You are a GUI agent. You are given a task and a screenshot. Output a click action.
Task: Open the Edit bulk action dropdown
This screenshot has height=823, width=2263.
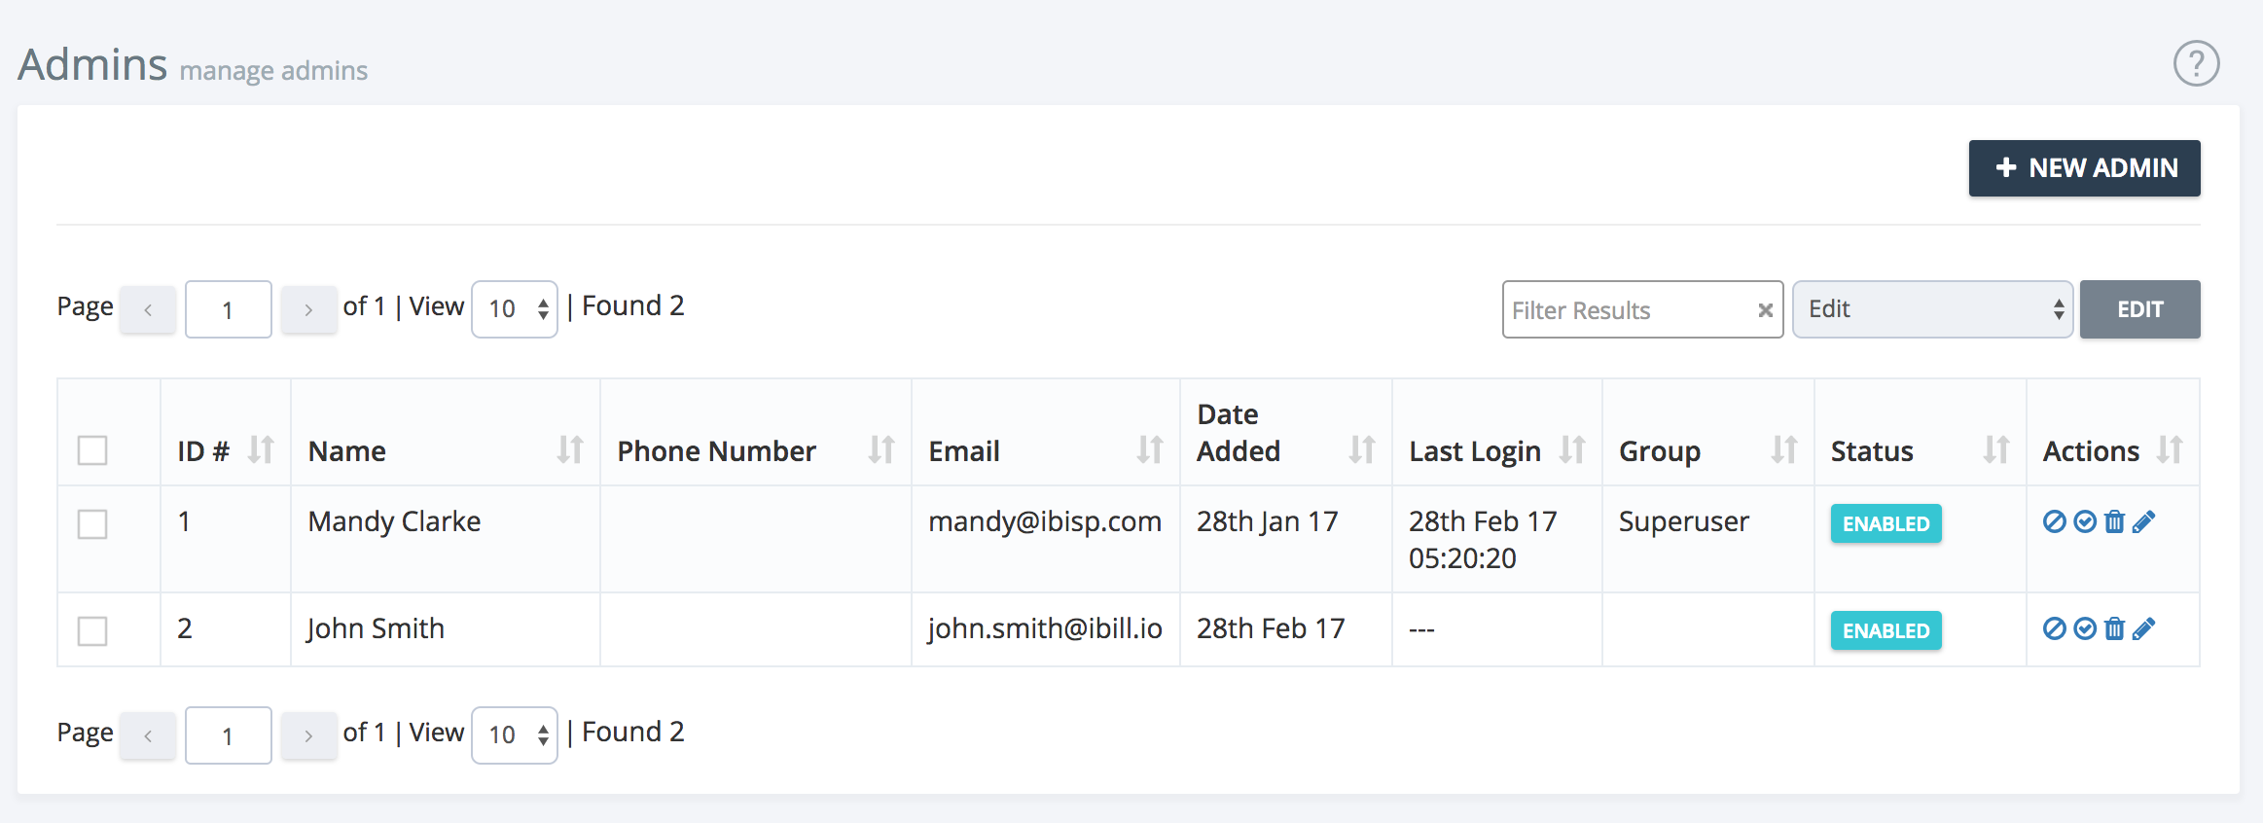pos(1931,308)
